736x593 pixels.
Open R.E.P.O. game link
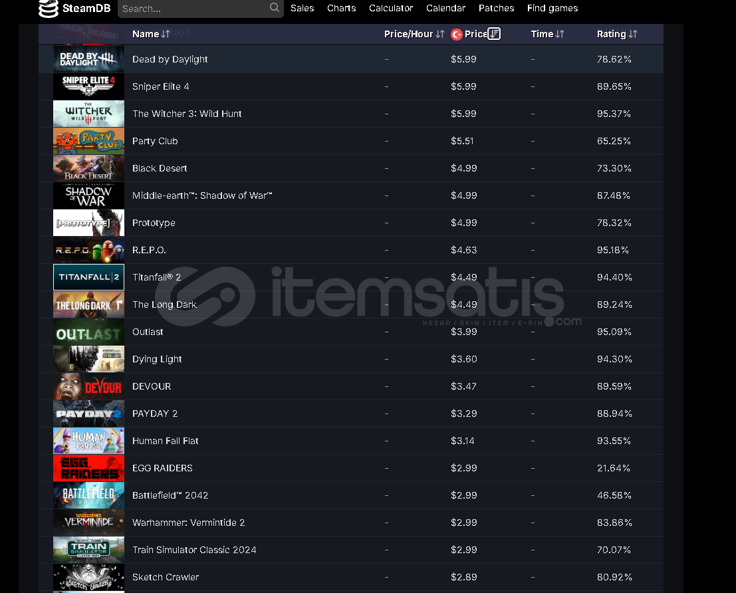pyautogui.click(x=149, y=250)
